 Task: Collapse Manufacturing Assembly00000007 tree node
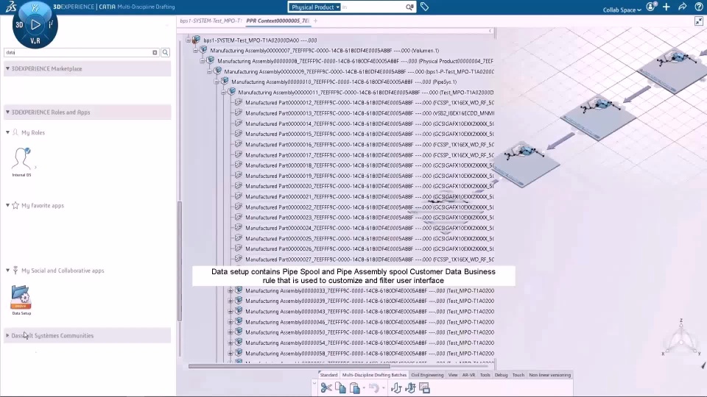tap(196, 51)
